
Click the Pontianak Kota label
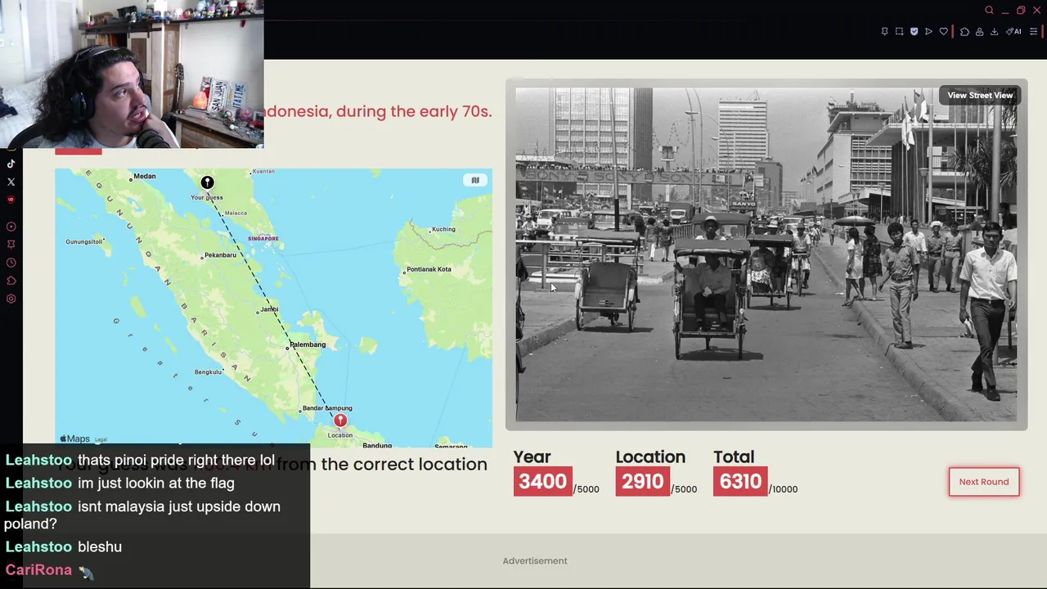(429, 269)
